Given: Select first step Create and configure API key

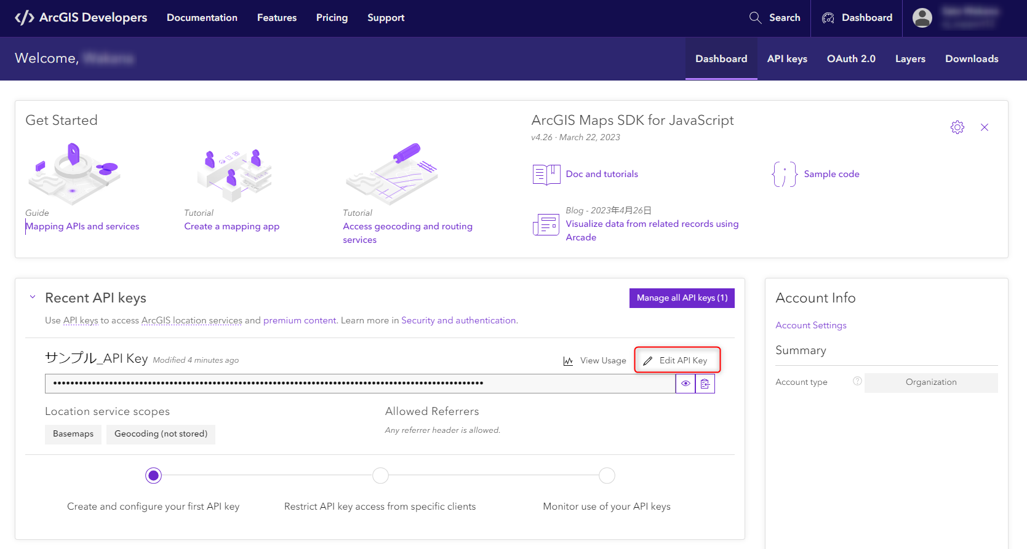Looking at the screenshot, I should pos(153,476).
